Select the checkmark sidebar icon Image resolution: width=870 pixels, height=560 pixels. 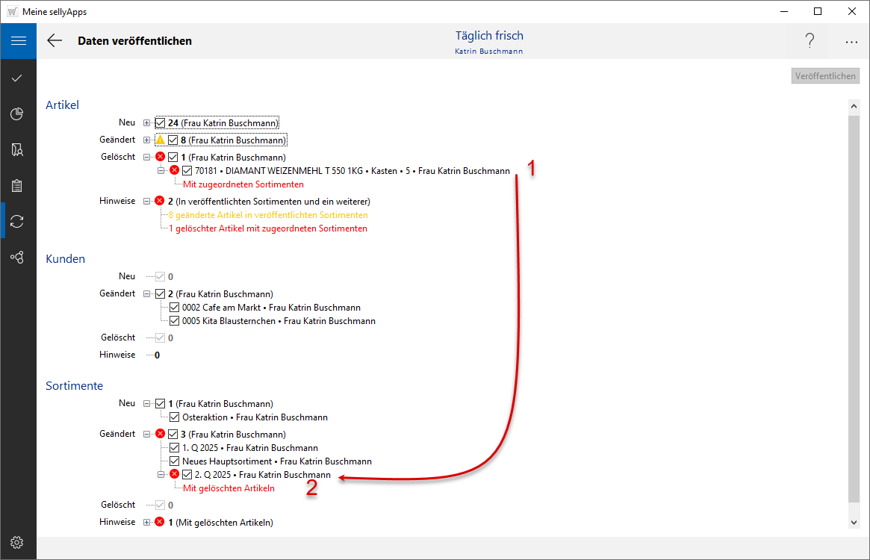click(17, 78)
